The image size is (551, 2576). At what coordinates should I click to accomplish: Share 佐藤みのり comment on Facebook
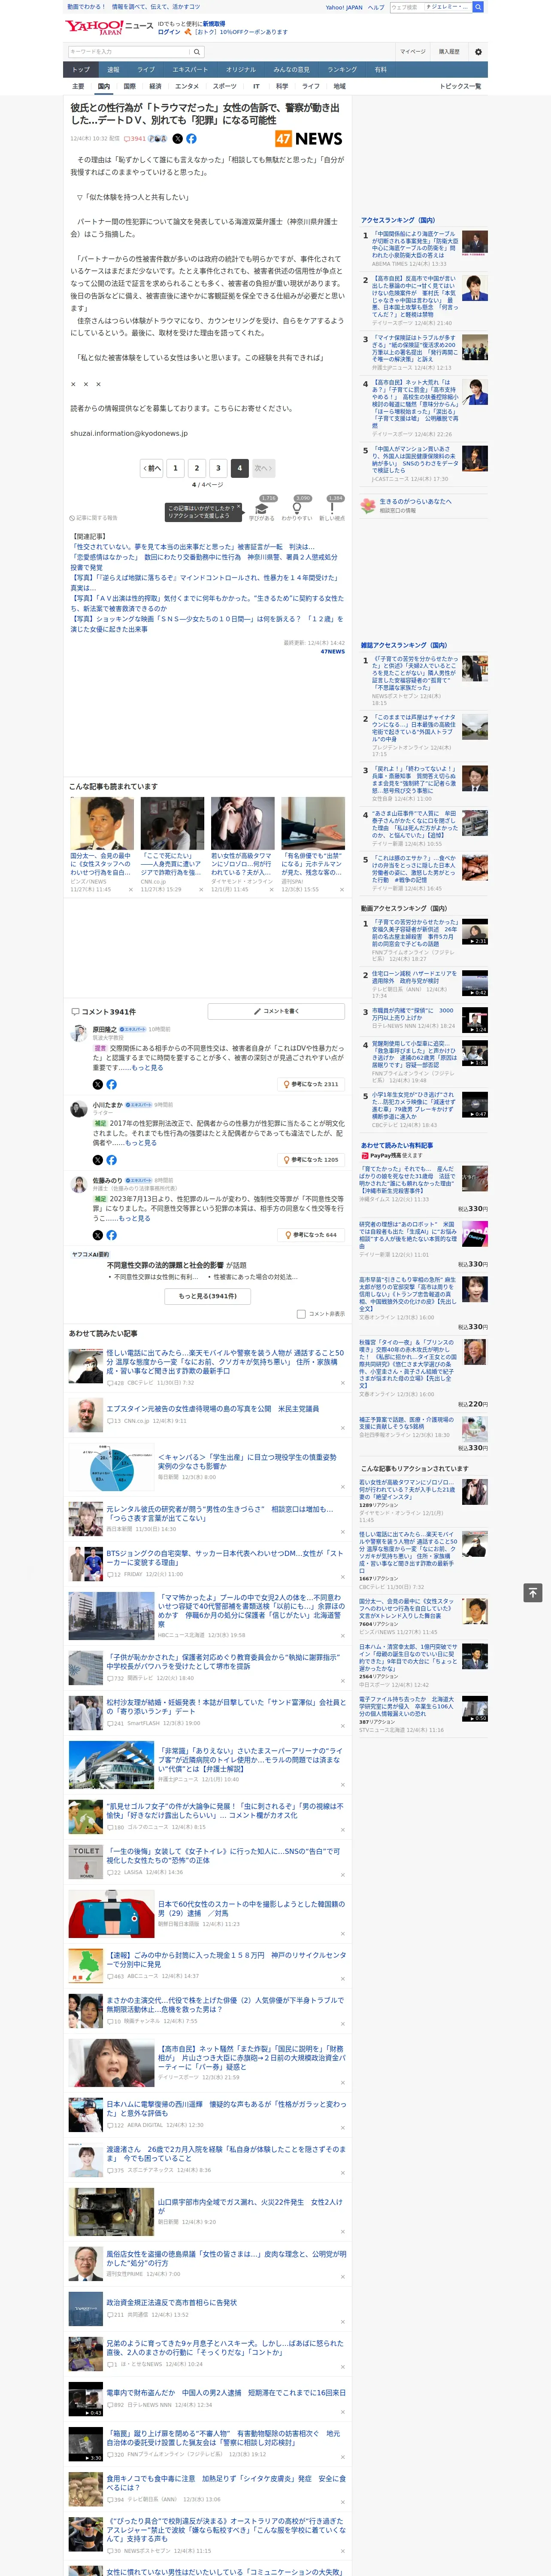pyautogui.click(x=111, y=1235)
